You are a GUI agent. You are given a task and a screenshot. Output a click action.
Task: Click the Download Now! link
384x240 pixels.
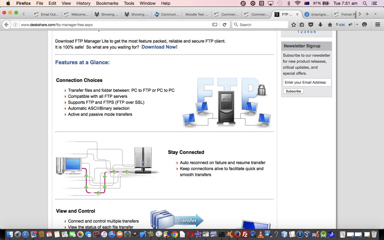[x=159, y=47]
